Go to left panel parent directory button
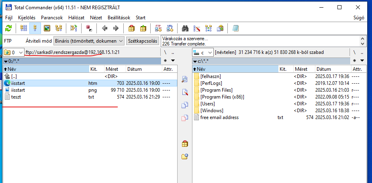The height and width of the screenshot is (183, 372). click(173, 52)
